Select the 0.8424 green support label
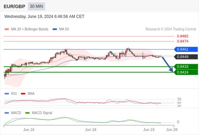This screenshot has height=135, width=199. pos(186,72)
